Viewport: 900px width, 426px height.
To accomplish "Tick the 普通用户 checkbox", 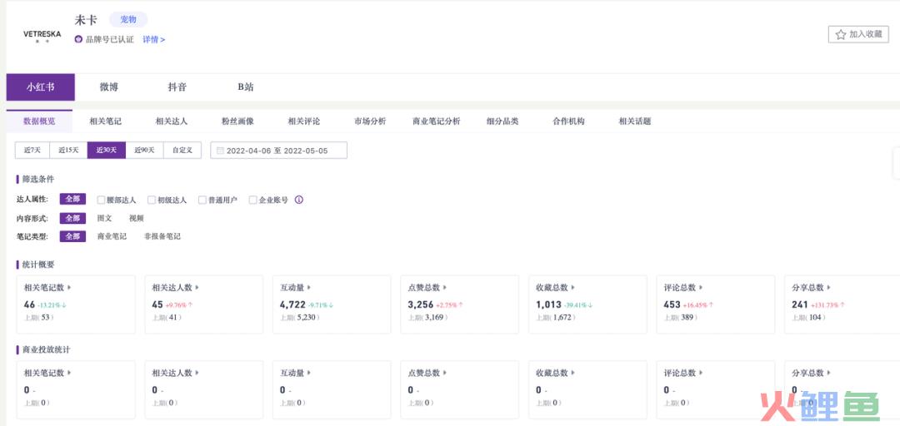I will 202,200.
